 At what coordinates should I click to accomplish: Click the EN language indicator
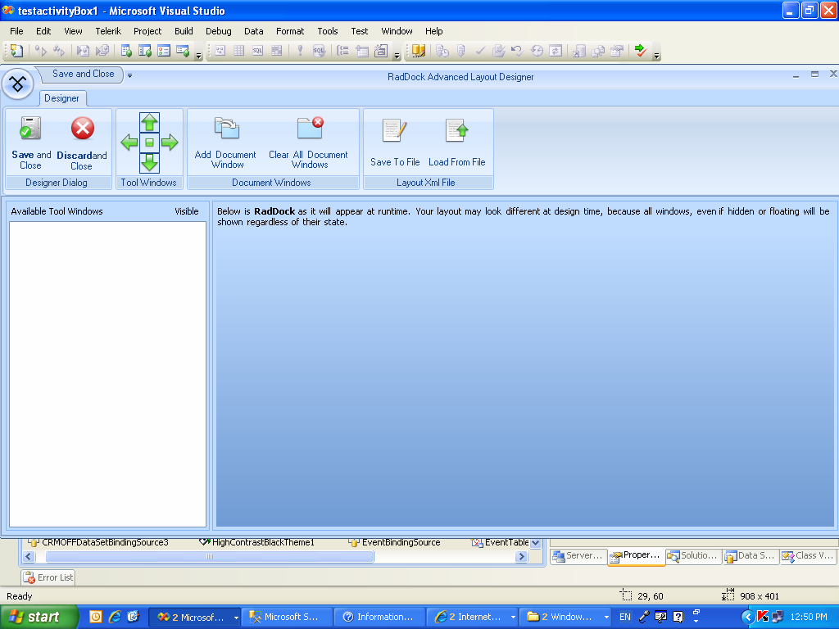coord(624,618)
